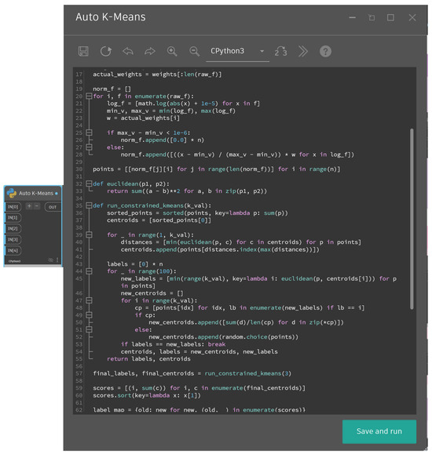Open the CPython3 engine dropdown
Screen dimensions: 432x454
tap(237, 51)
